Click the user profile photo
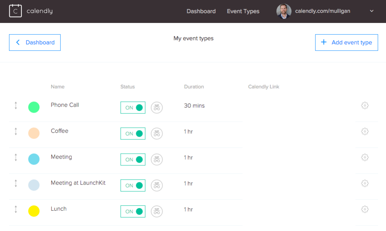The height and width of the screenshot is (231, 386). [284, 11]
